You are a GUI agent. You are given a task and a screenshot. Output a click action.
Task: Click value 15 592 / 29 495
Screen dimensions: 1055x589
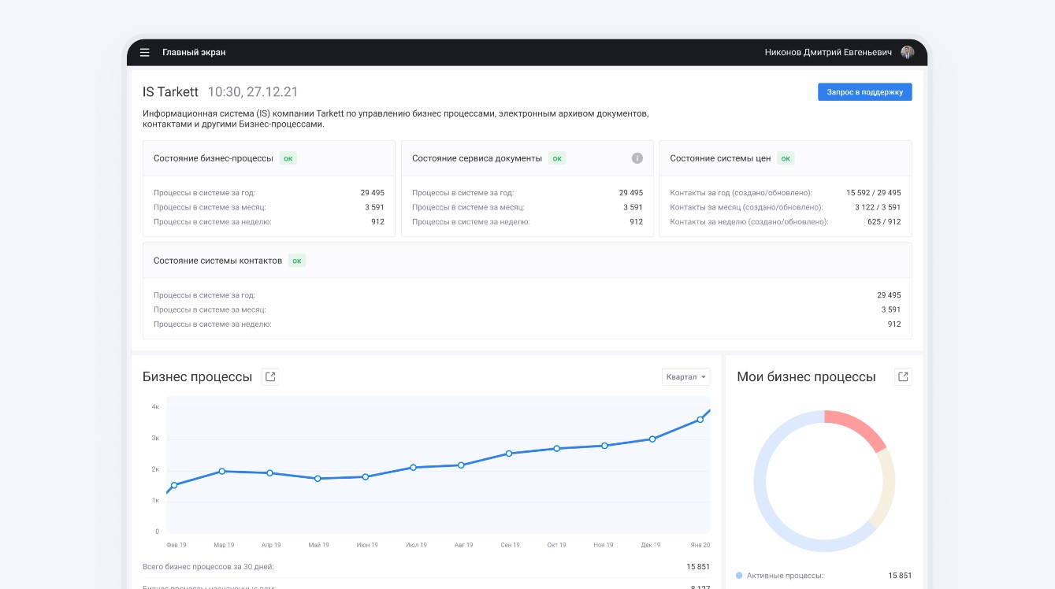[874, 193]
